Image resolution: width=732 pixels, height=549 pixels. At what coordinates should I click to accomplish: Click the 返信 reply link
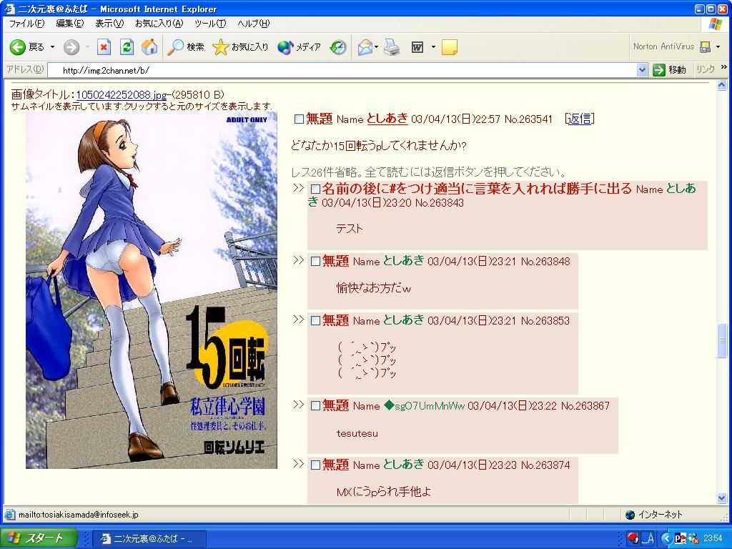pos(579,119)
